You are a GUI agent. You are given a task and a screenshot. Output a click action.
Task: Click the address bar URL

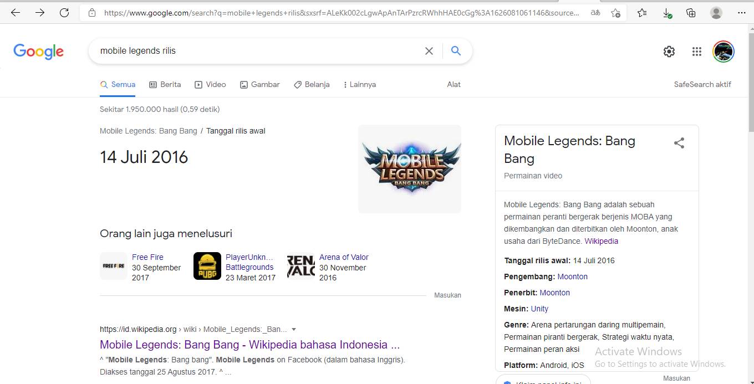pos(341,12)
